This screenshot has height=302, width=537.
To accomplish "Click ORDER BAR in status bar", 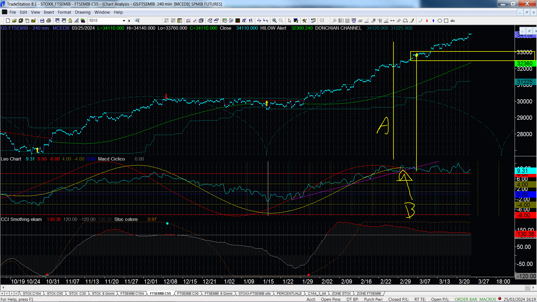I will 466,299.
